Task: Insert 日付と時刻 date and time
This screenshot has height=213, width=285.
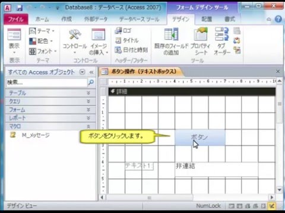Action: (131, 50)
